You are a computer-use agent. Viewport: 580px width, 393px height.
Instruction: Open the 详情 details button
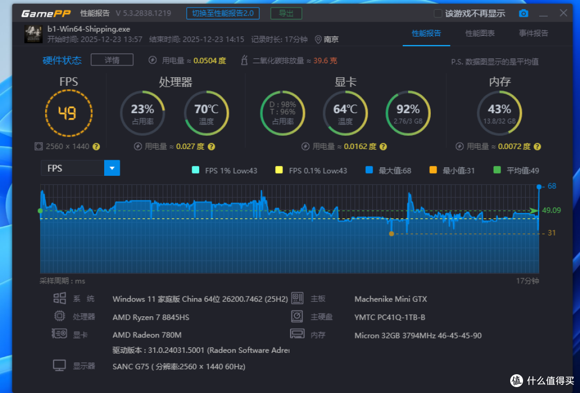coord(112,60)
